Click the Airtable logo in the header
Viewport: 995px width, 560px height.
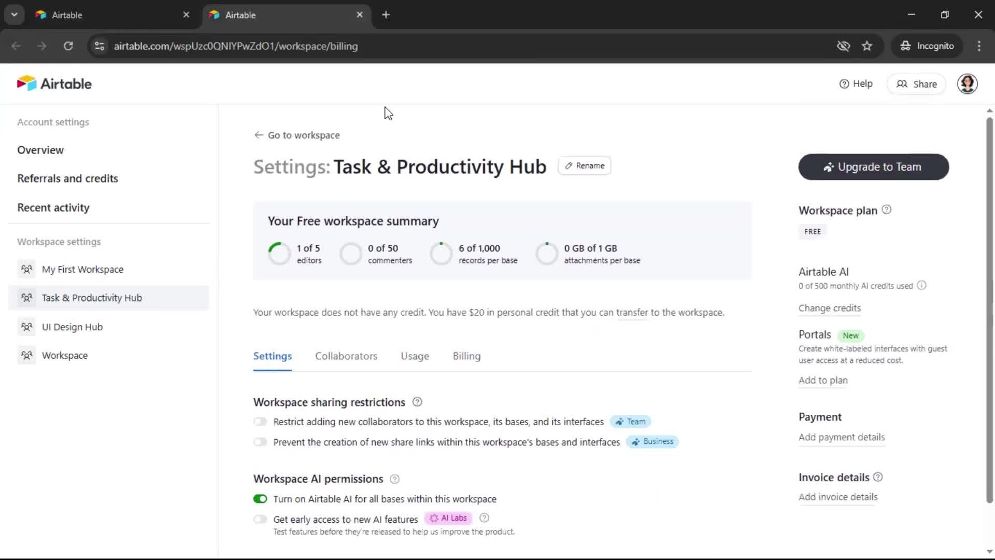[54, 83]
